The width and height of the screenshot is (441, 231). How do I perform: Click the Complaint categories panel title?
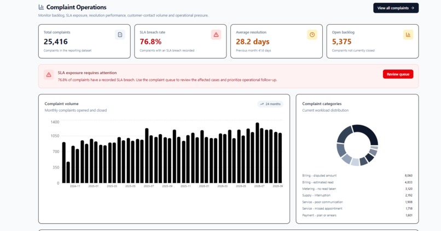pos(322,104)
